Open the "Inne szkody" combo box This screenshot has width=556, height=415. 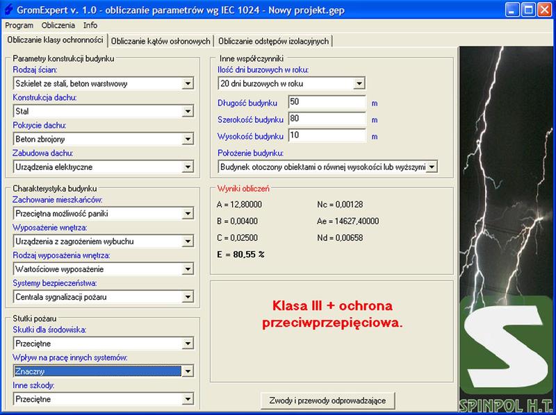coord(188,398)
